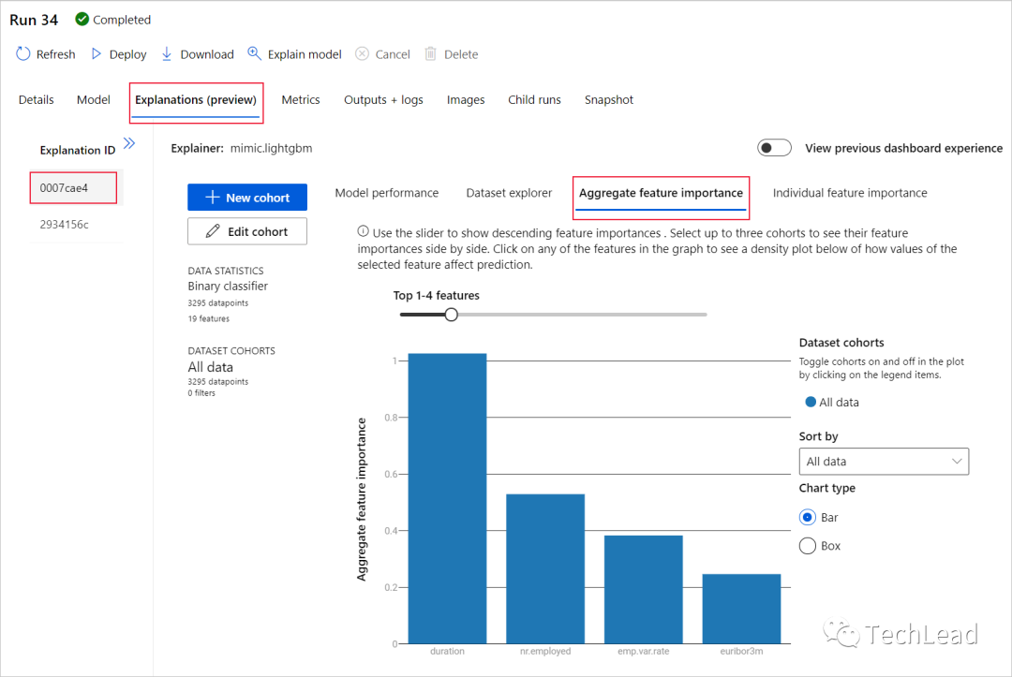
Task: Open the Individual feature importance view
Action: 849,192
